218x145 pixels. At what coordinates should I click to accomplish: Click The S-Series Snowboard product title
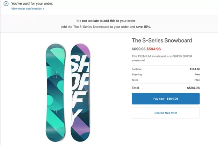[162, 41]
